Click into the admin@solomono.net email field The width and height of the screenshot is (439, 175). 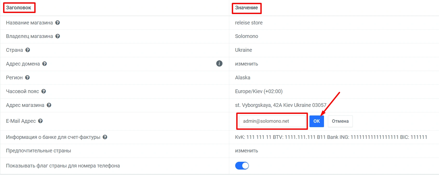tap(272, 121)
